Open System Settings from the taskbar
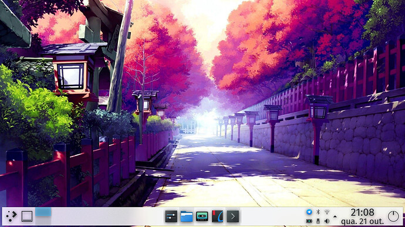This screenshot has height=227, width=405. click(171, 216)
